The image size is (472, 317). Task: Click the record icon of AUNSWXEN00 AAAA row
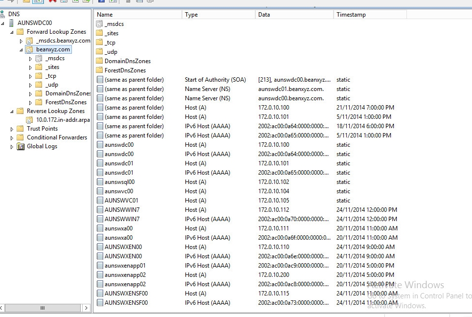(100, 256)
